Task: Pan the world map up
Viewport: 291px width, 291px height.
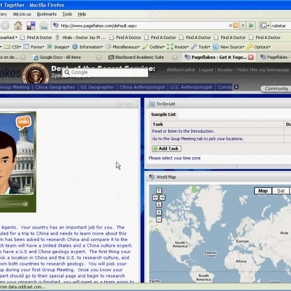Action: (x=159, y=191)
